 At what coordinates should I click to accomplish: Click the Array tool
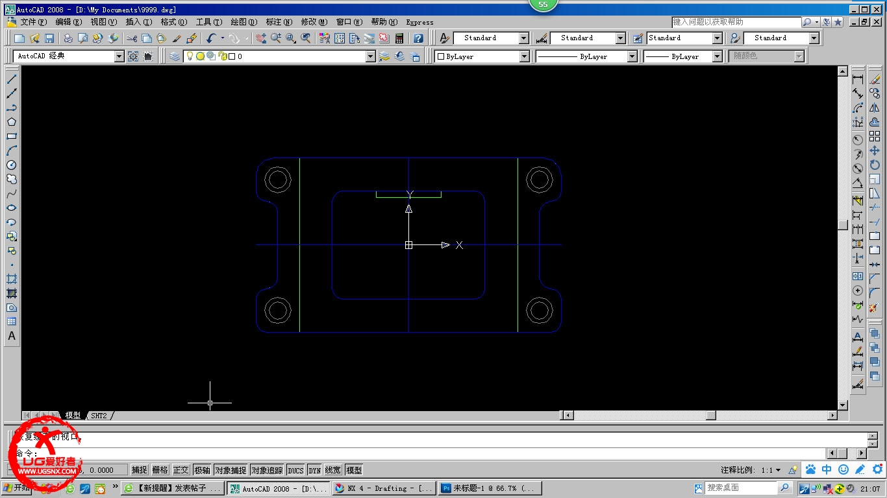[875, 136]
